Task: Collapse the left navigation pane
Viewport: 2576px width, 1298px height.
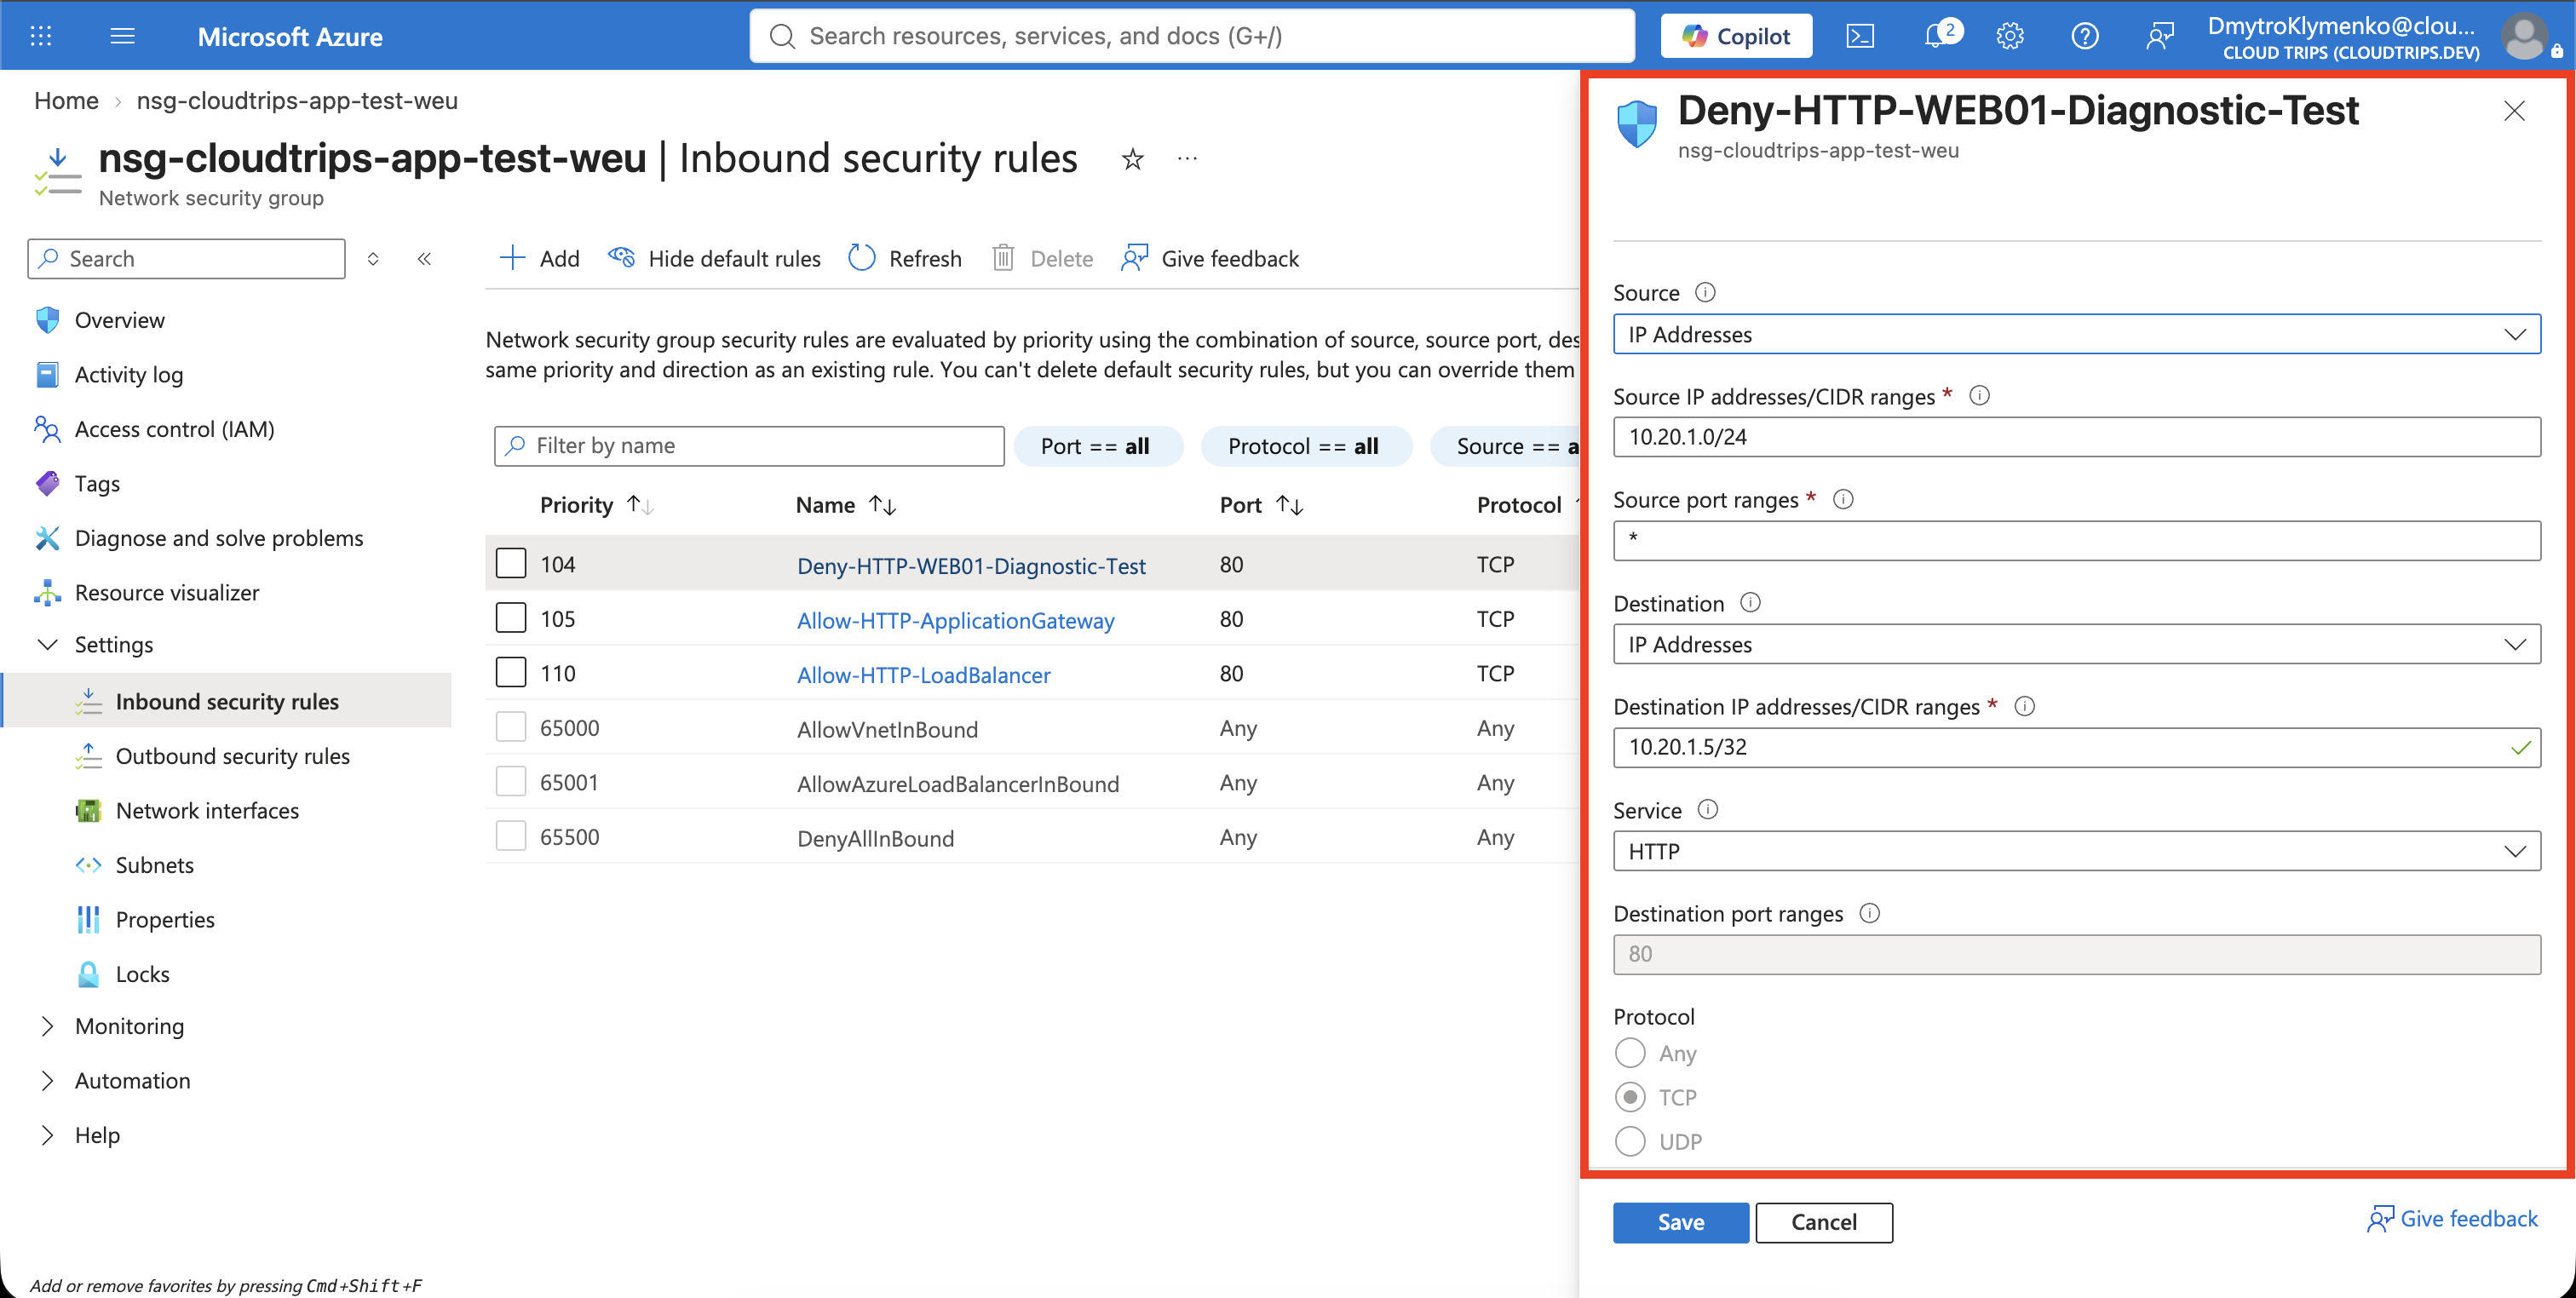Action: click(424, 259)
